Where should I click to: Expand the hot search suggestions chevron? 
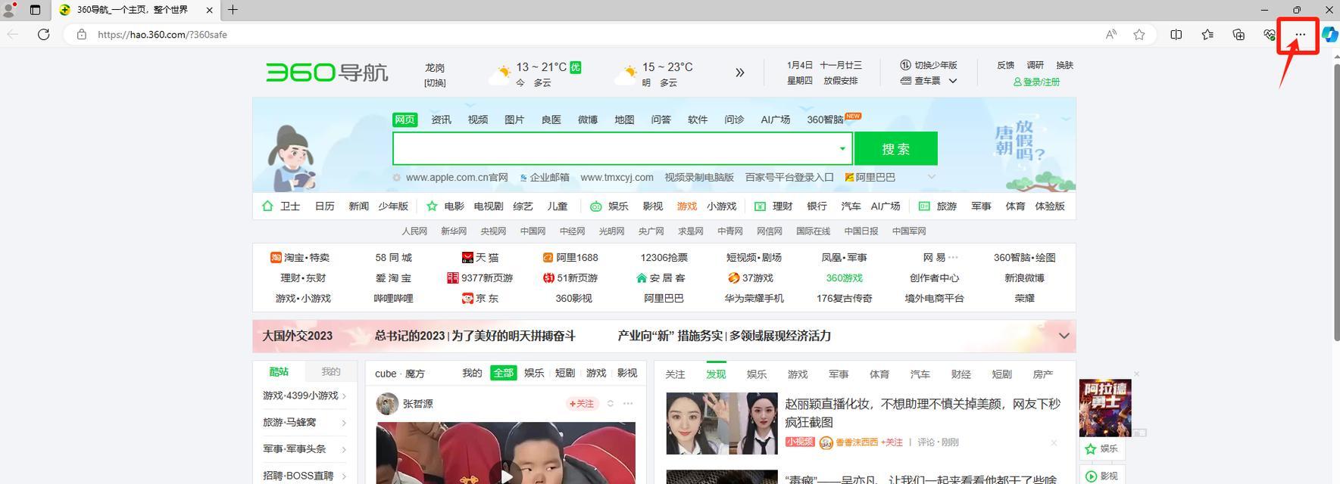[932, 177]
